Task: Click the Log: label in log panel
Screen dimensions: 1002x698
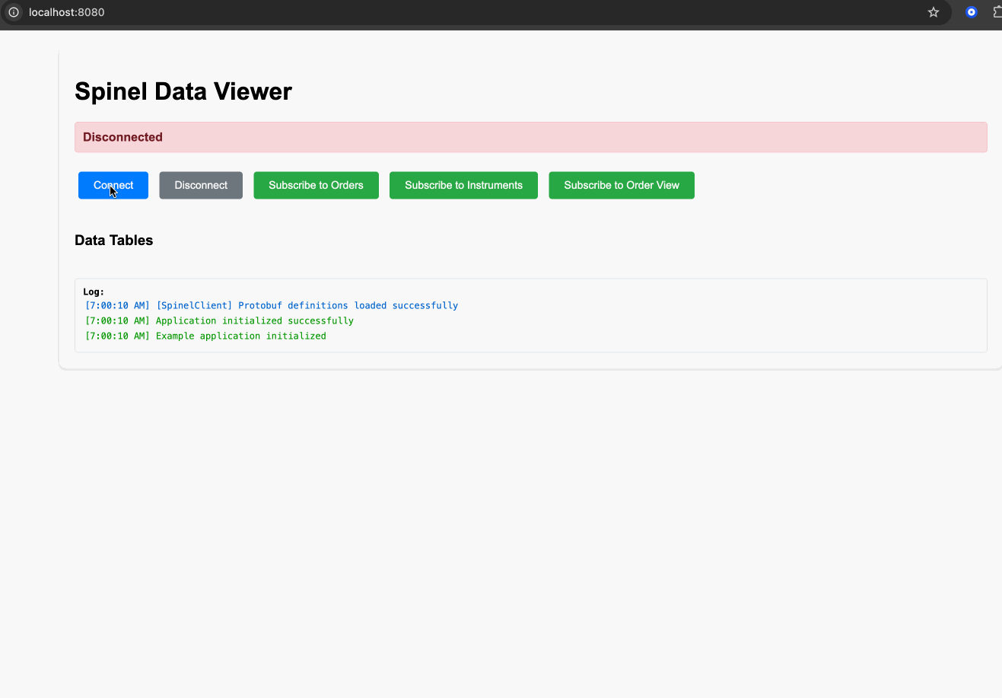Action: click(x=94, y=292)
